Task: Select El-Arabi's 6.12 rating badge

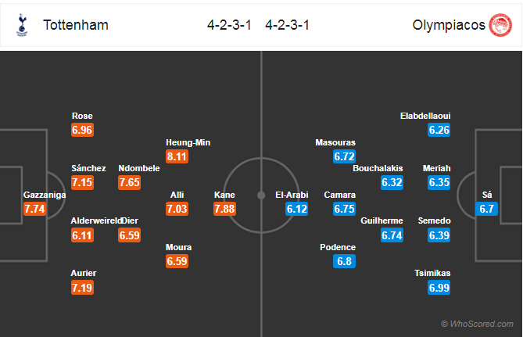Action: click(296, 209)
